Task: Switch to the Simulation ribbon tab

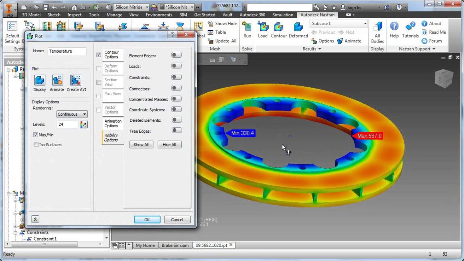Action: click(283, 15)
